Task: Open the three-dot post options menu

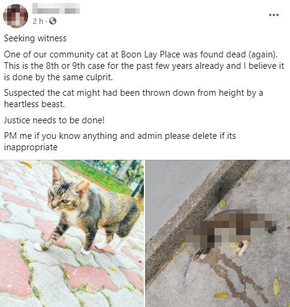Action: coord(274,15)
